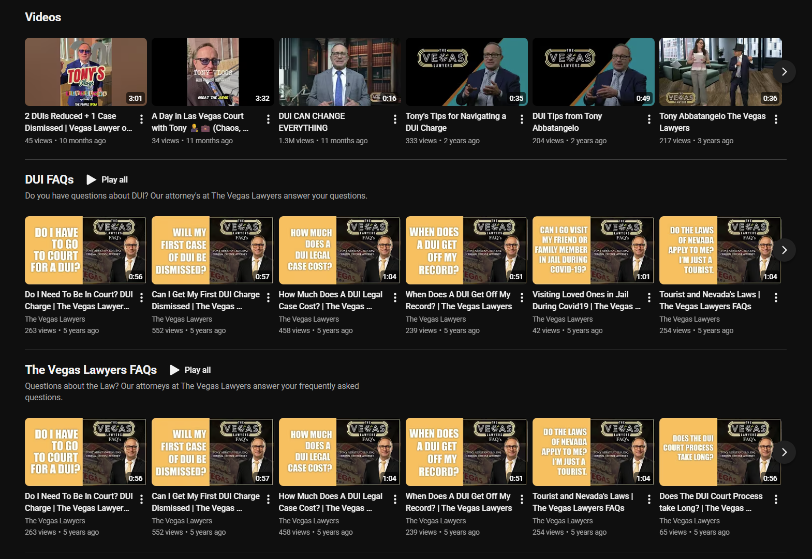The width and height of the screenshot is (812, 559).
Task: Open 'How Much Does A DUI Legal Case Cost?' title in DUI FAQs
Action: (331, 300)
